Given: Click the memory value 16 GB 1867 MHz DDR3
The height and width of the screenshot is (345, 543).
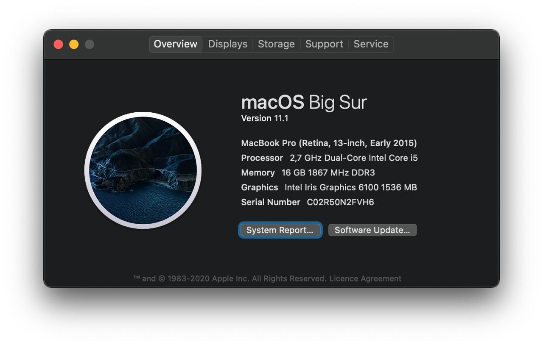Looking at the screenshot, I should [328, 173].
